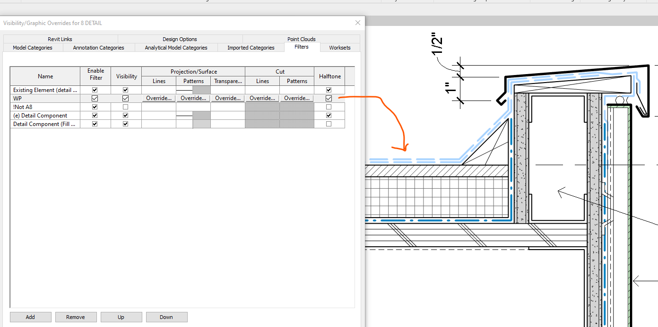Enable visibility for the !Not A8 filter
This screenshot has width=658, height=327.
tap(126, 107)
